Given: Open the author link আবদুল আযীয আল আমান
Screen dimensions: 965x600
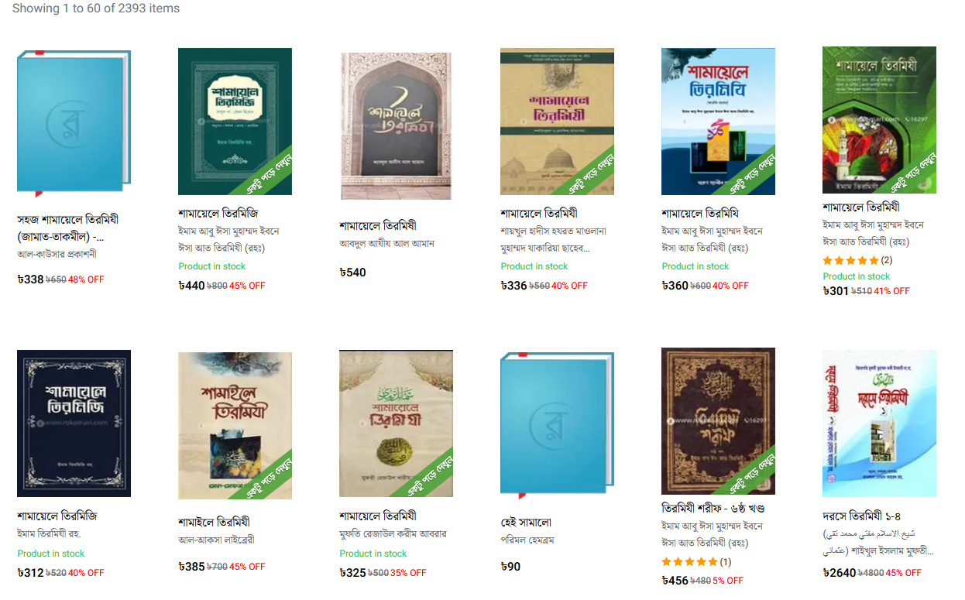Looking at the screenshot, I should (386, 243).
